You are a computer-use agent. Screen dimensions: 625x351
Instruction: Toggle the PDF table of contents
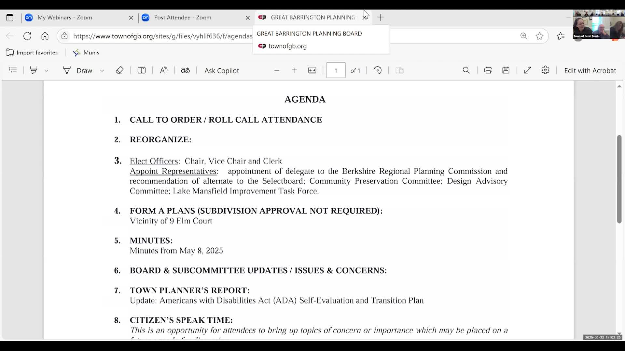point(13,70)
